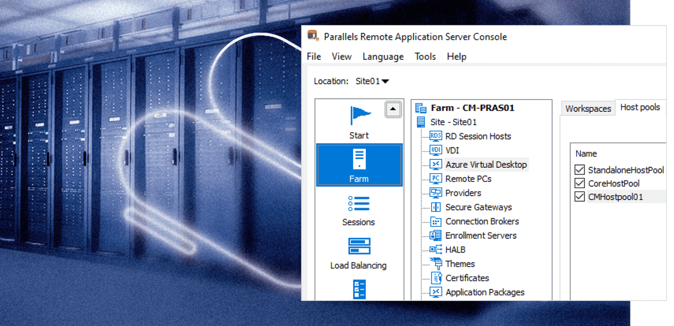Open the Sessions list icon
674x326 pixels.
pyautogui.click(x=359, y=203)
